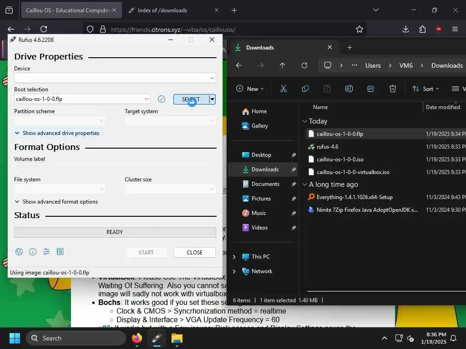Open clock and date in taskbar
Image resolution: width=466 pixels, height=349 pixels.
coord(434,338)
